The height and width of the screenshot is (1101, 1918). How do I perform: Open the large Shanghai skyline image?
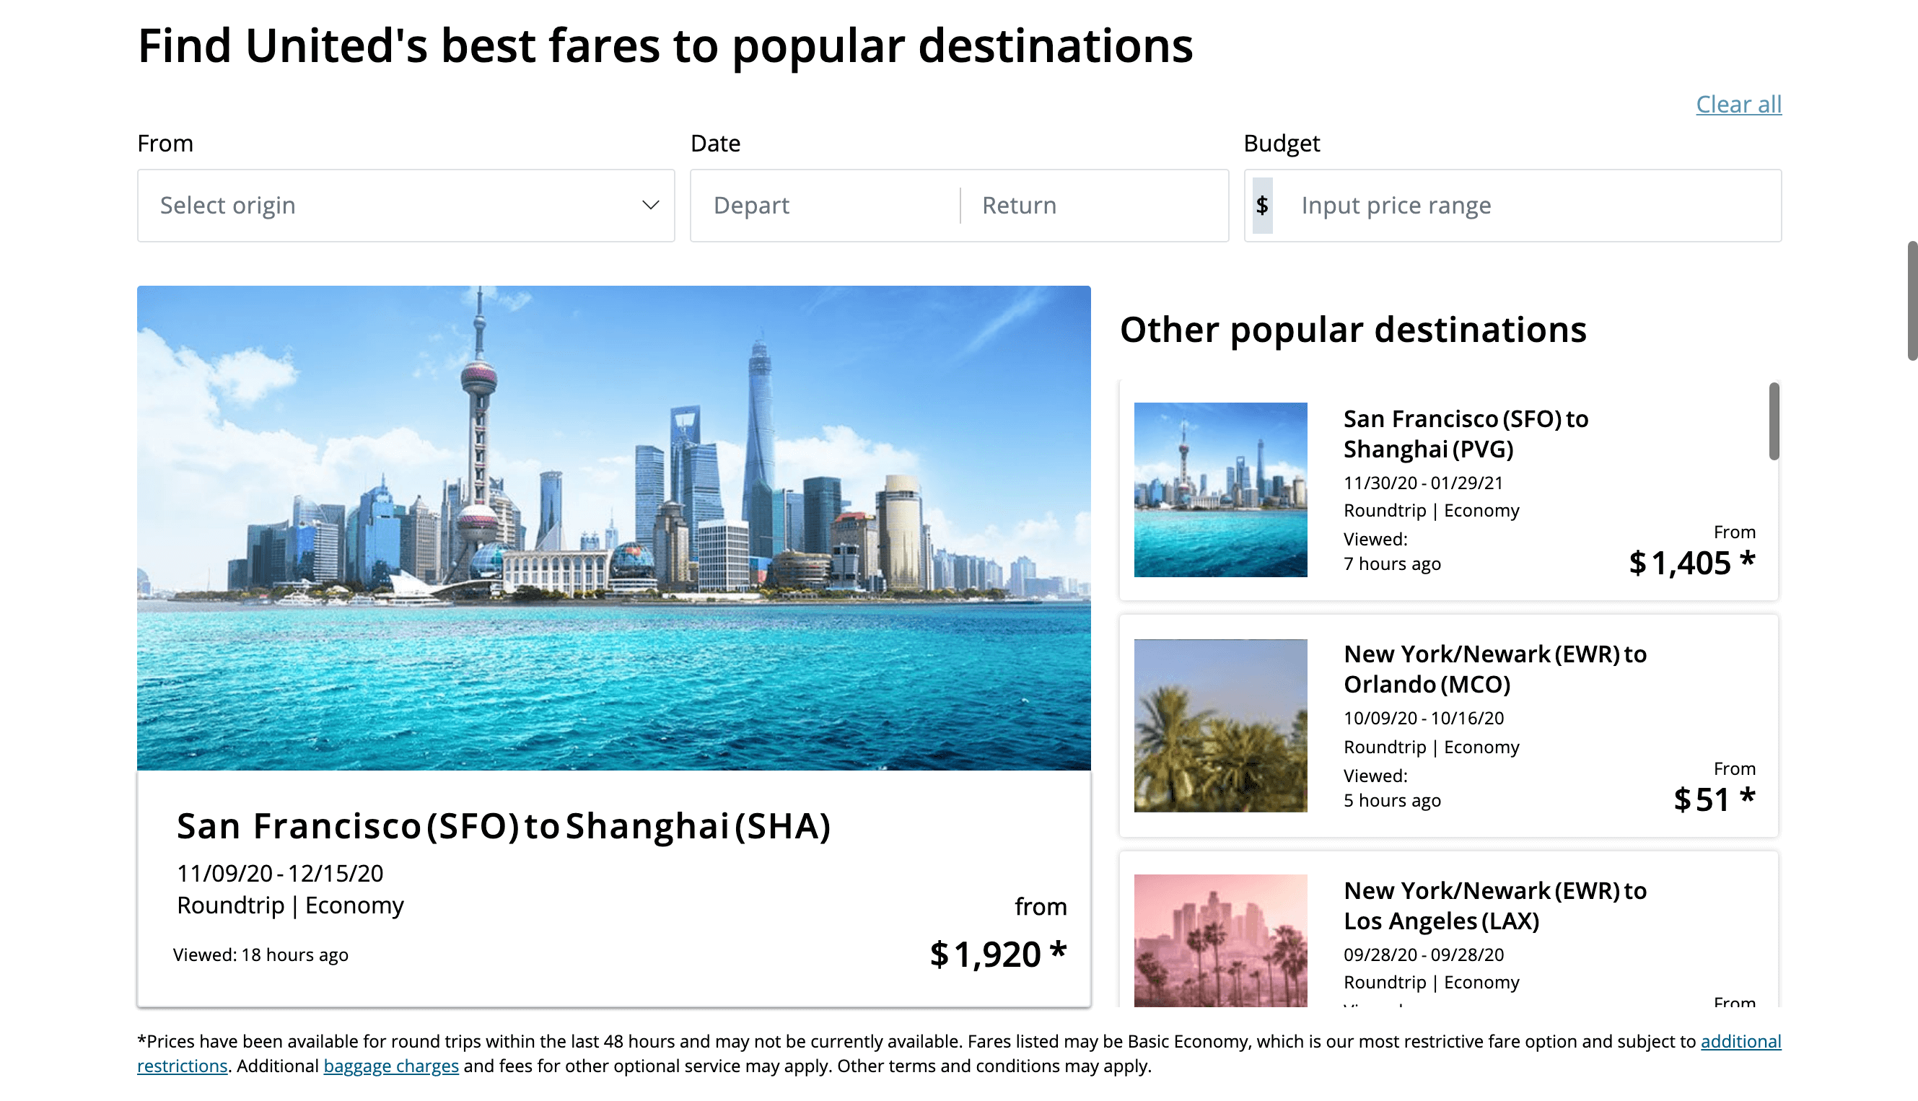click(x=613, y=528)
